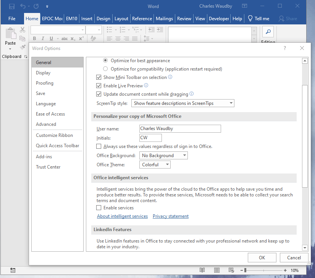The image size is (315, 278).
Task: Apply Superscript formatting icon
Action: pyautogui.click(x=81, y=38)
